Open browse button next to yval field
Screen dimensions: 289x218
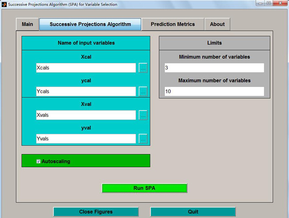[x=143, y=139]
